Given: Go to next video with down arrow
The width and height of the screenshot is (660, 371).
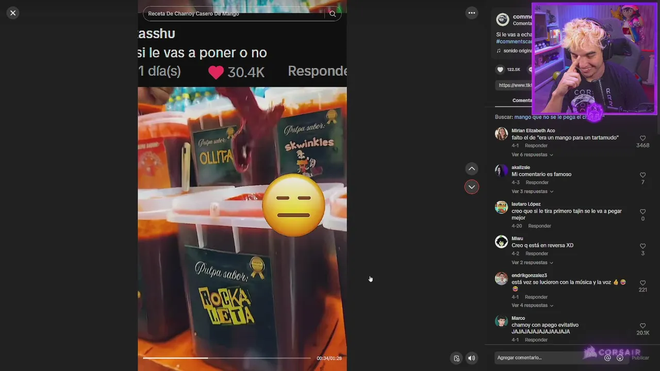Looking at the screenshot, I should pyautogui.click(x=471, y=187).
